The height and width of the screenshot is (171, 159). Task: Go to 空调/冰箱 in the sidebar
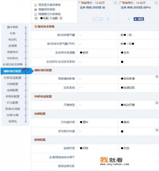point(12,115)
